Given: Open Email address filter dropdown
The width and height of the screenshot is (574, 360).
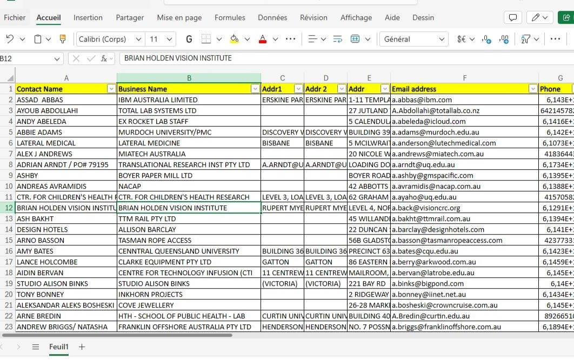Looking at the screenshot, I should 532,89.
